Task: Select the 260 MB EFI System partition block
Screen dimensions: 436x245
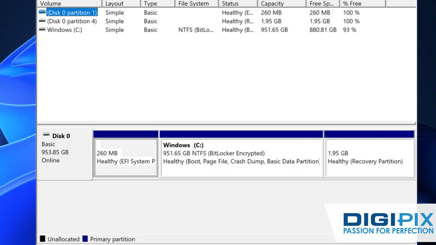Action: tap(126, 158)
